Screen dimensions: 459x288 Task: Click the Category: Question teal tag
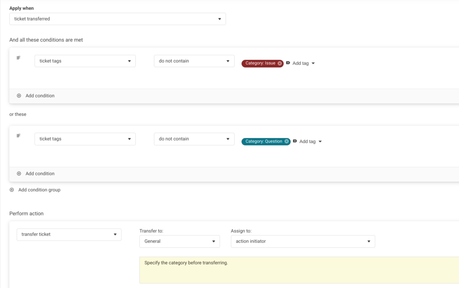click(x=263, y=142)
